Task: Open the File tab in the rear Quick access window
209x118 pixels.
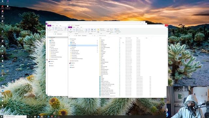Action: (49, 26)
